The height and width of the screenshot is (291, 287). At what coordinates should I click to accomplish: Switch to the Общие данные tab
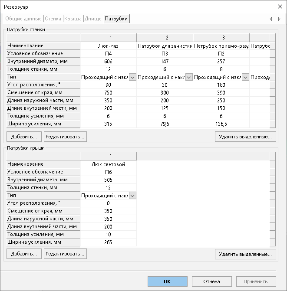point(23,19)
